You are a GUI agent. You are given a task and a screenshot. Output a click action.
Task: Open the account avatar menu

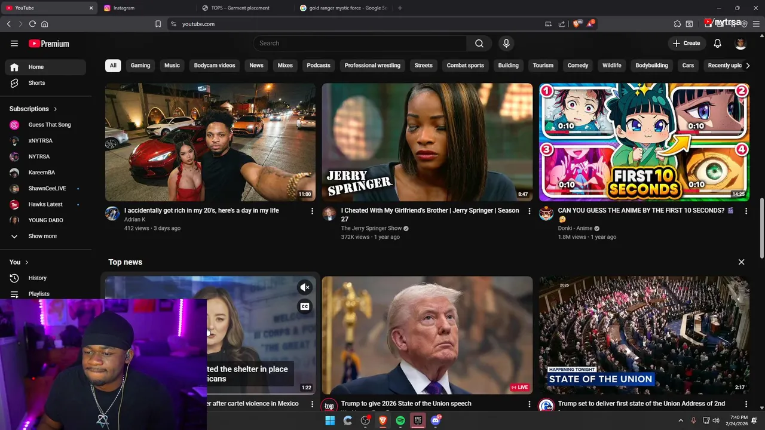(x=740, y=43)
